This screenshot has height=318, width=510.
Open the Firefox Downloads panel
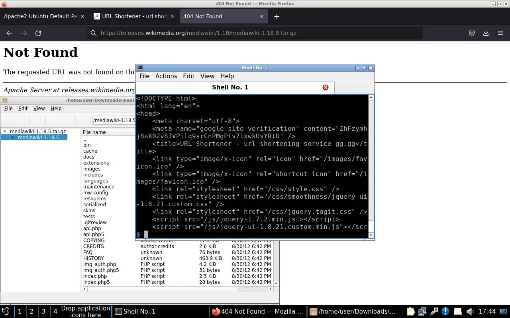point(486,33)
